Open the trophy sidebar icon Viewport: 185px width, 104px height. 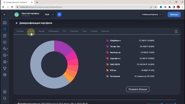[5, 68]
